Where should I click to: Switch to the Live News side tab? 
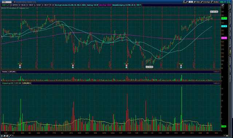230,78
